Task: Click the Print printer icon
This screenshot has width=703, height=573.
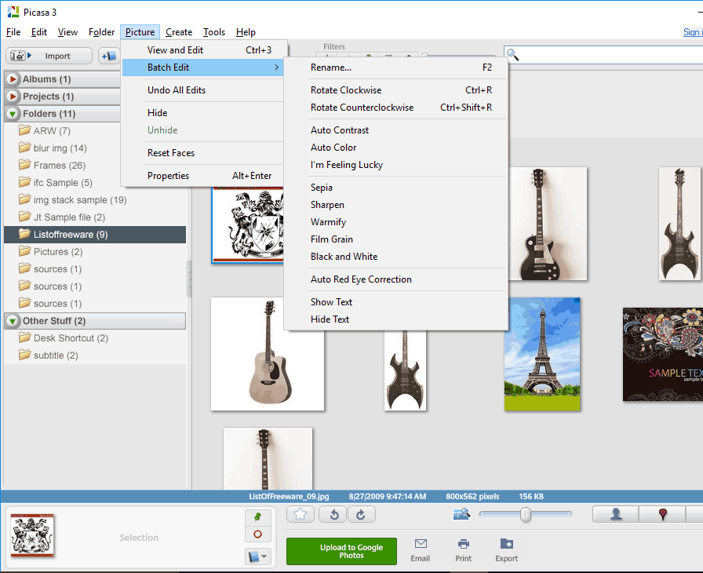Action: pyautogui.click(x=464, y=544)
